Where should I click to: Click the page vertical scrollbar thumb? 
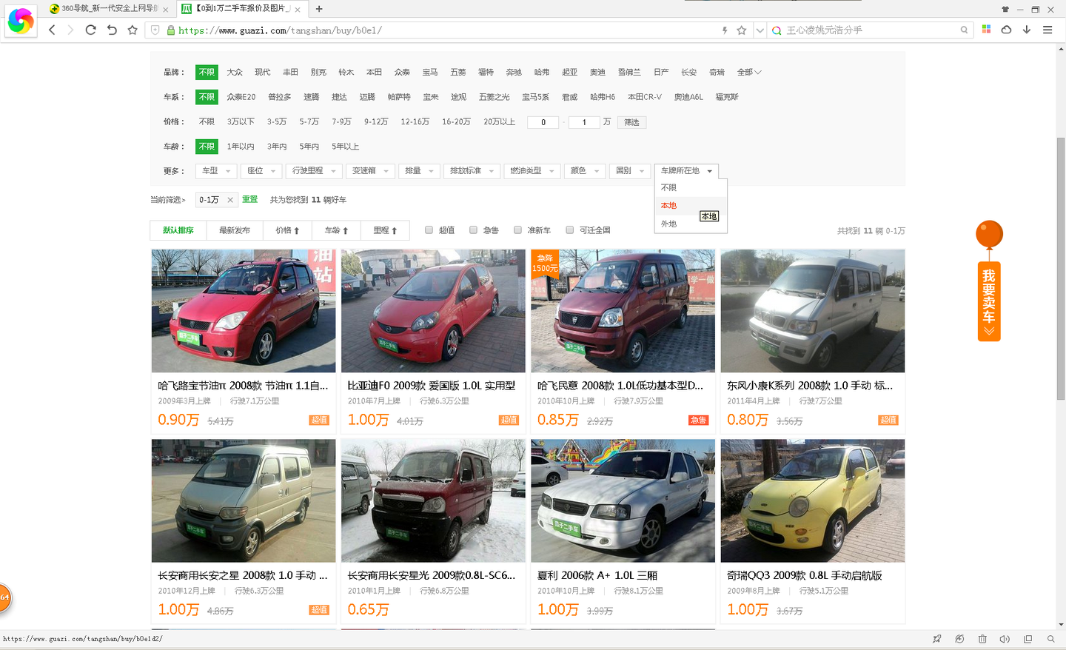point(1061,269)
